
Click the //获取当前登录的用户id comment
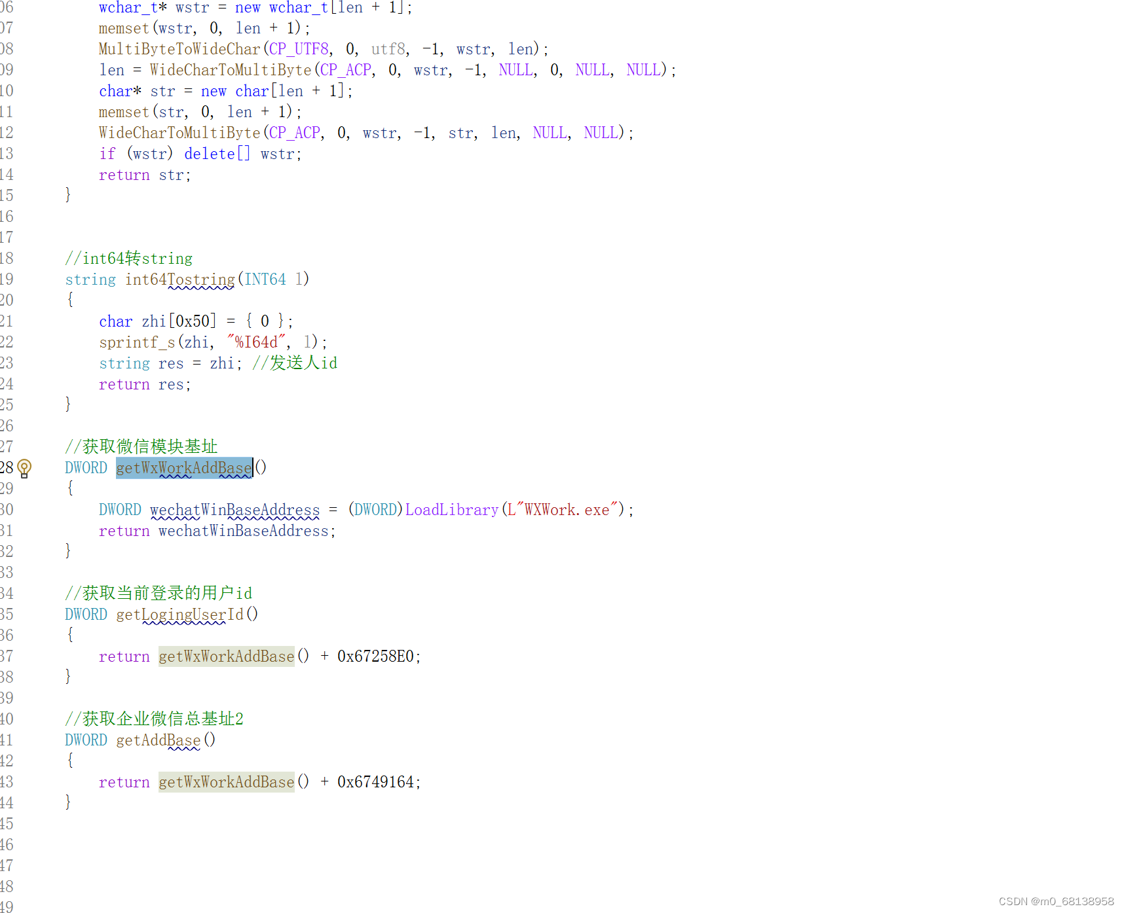click(159, 594)
